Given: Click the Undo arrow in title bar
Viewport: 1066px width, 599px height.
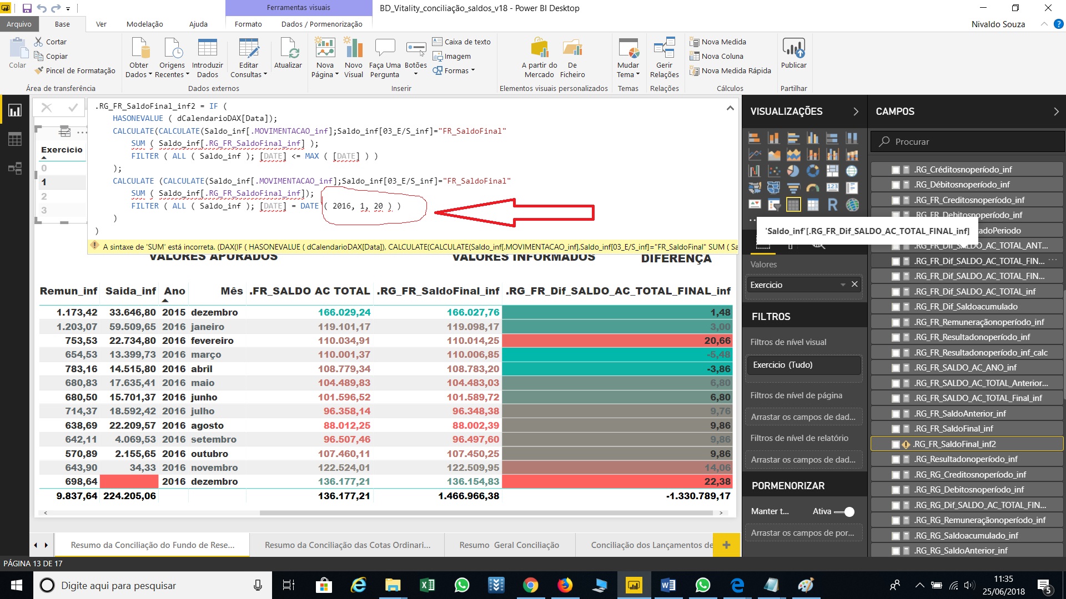Looking at the screenshot, I should [x=42, y=8].
